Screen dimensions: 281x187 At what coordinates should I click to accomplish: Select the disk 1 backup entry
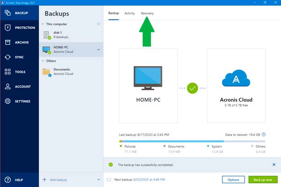(71, 35)
